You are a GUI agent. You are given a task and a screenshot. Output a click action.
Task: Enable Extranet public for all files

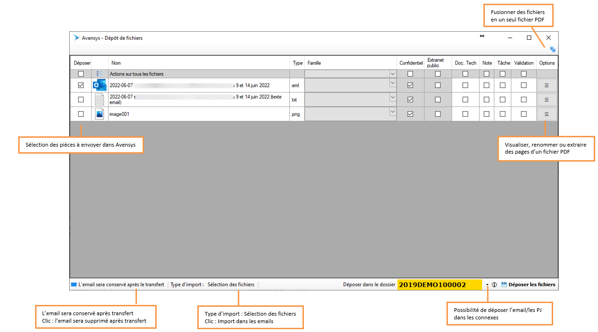[x=438, y=74]
